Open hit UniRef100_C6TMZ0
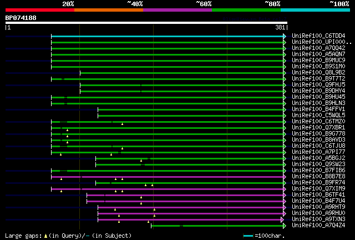355x240 pixels. (x=318, y=122)
